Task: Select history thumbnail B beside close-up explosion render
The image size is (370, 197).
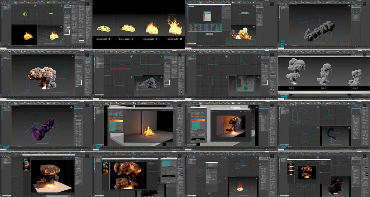Action: tap(106, 171)
